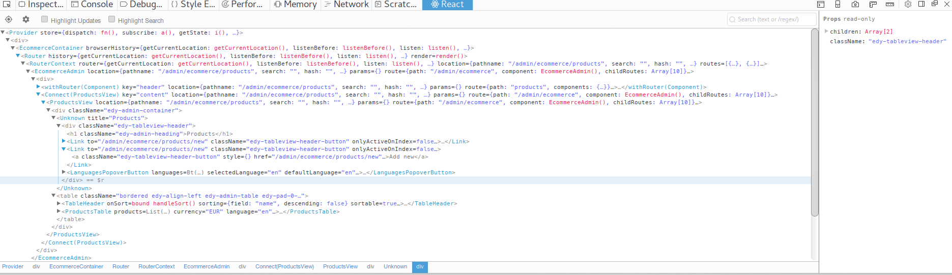Click className edy-tableview-header prop value
Viewport: 952px width, 275px height.
click(907, 41)
